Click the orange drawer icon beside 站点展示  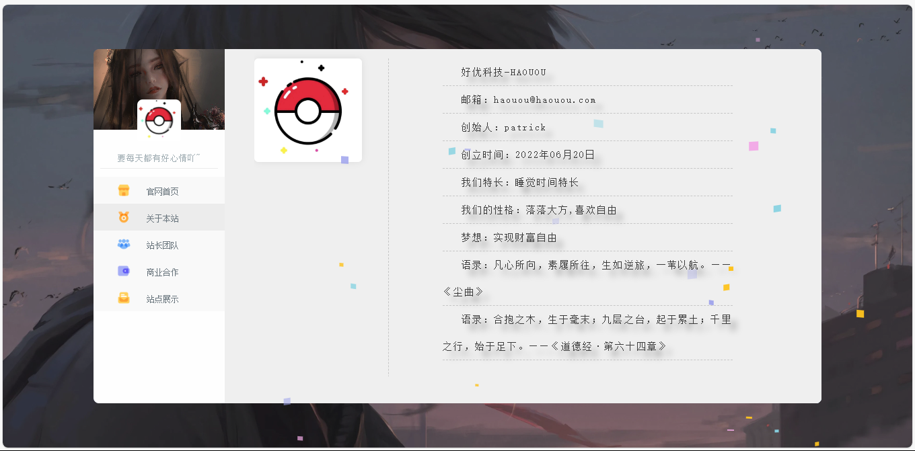[x=124, y=298]
